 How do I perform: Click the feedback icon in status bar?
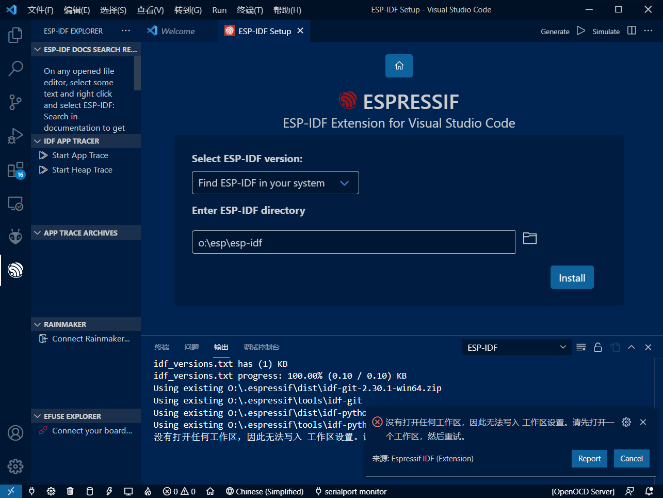tap(629, 491)
